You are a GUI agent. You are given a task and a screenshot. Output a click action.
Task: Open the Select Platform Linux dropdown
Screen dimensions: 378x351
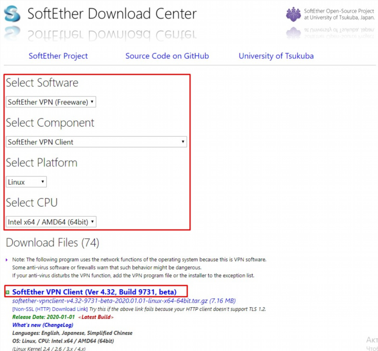[26, 182]
